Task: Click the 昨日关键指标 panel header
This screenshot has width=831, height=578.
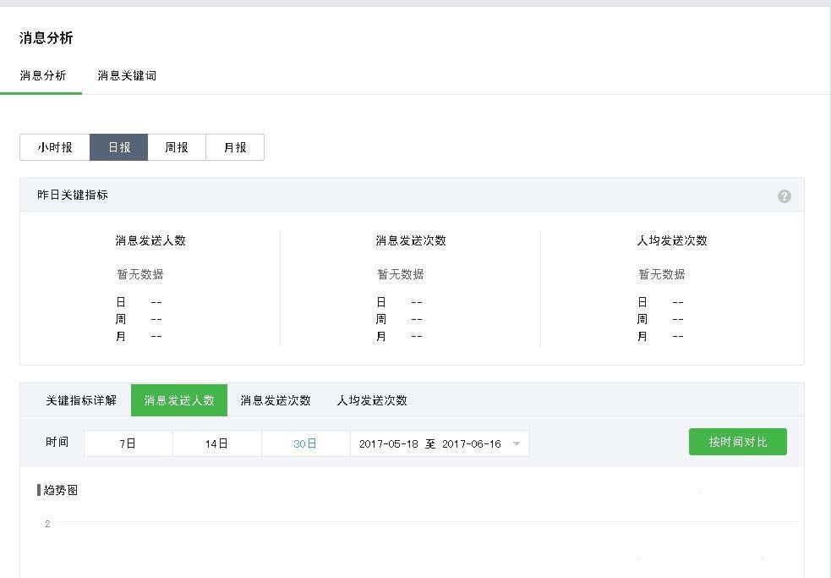Action: (73, 195)
